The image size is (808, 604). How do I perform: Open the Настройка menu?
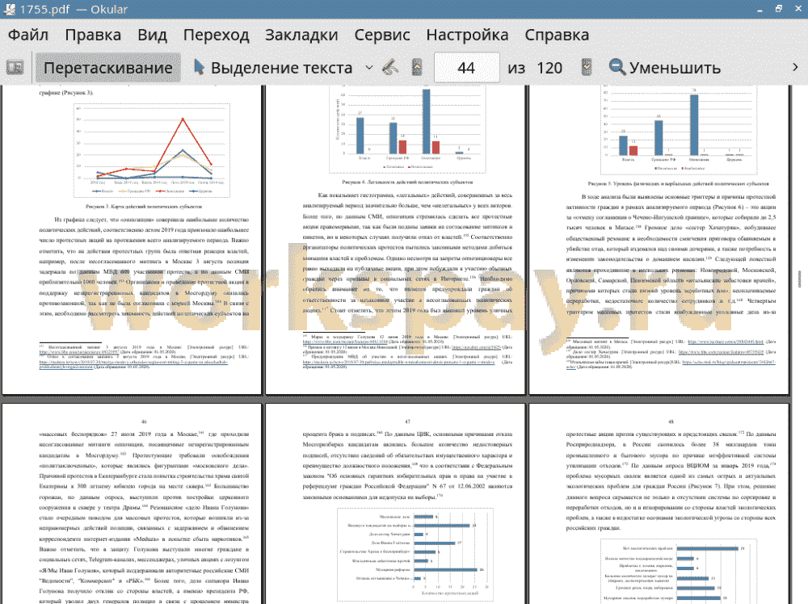point(467,35)
